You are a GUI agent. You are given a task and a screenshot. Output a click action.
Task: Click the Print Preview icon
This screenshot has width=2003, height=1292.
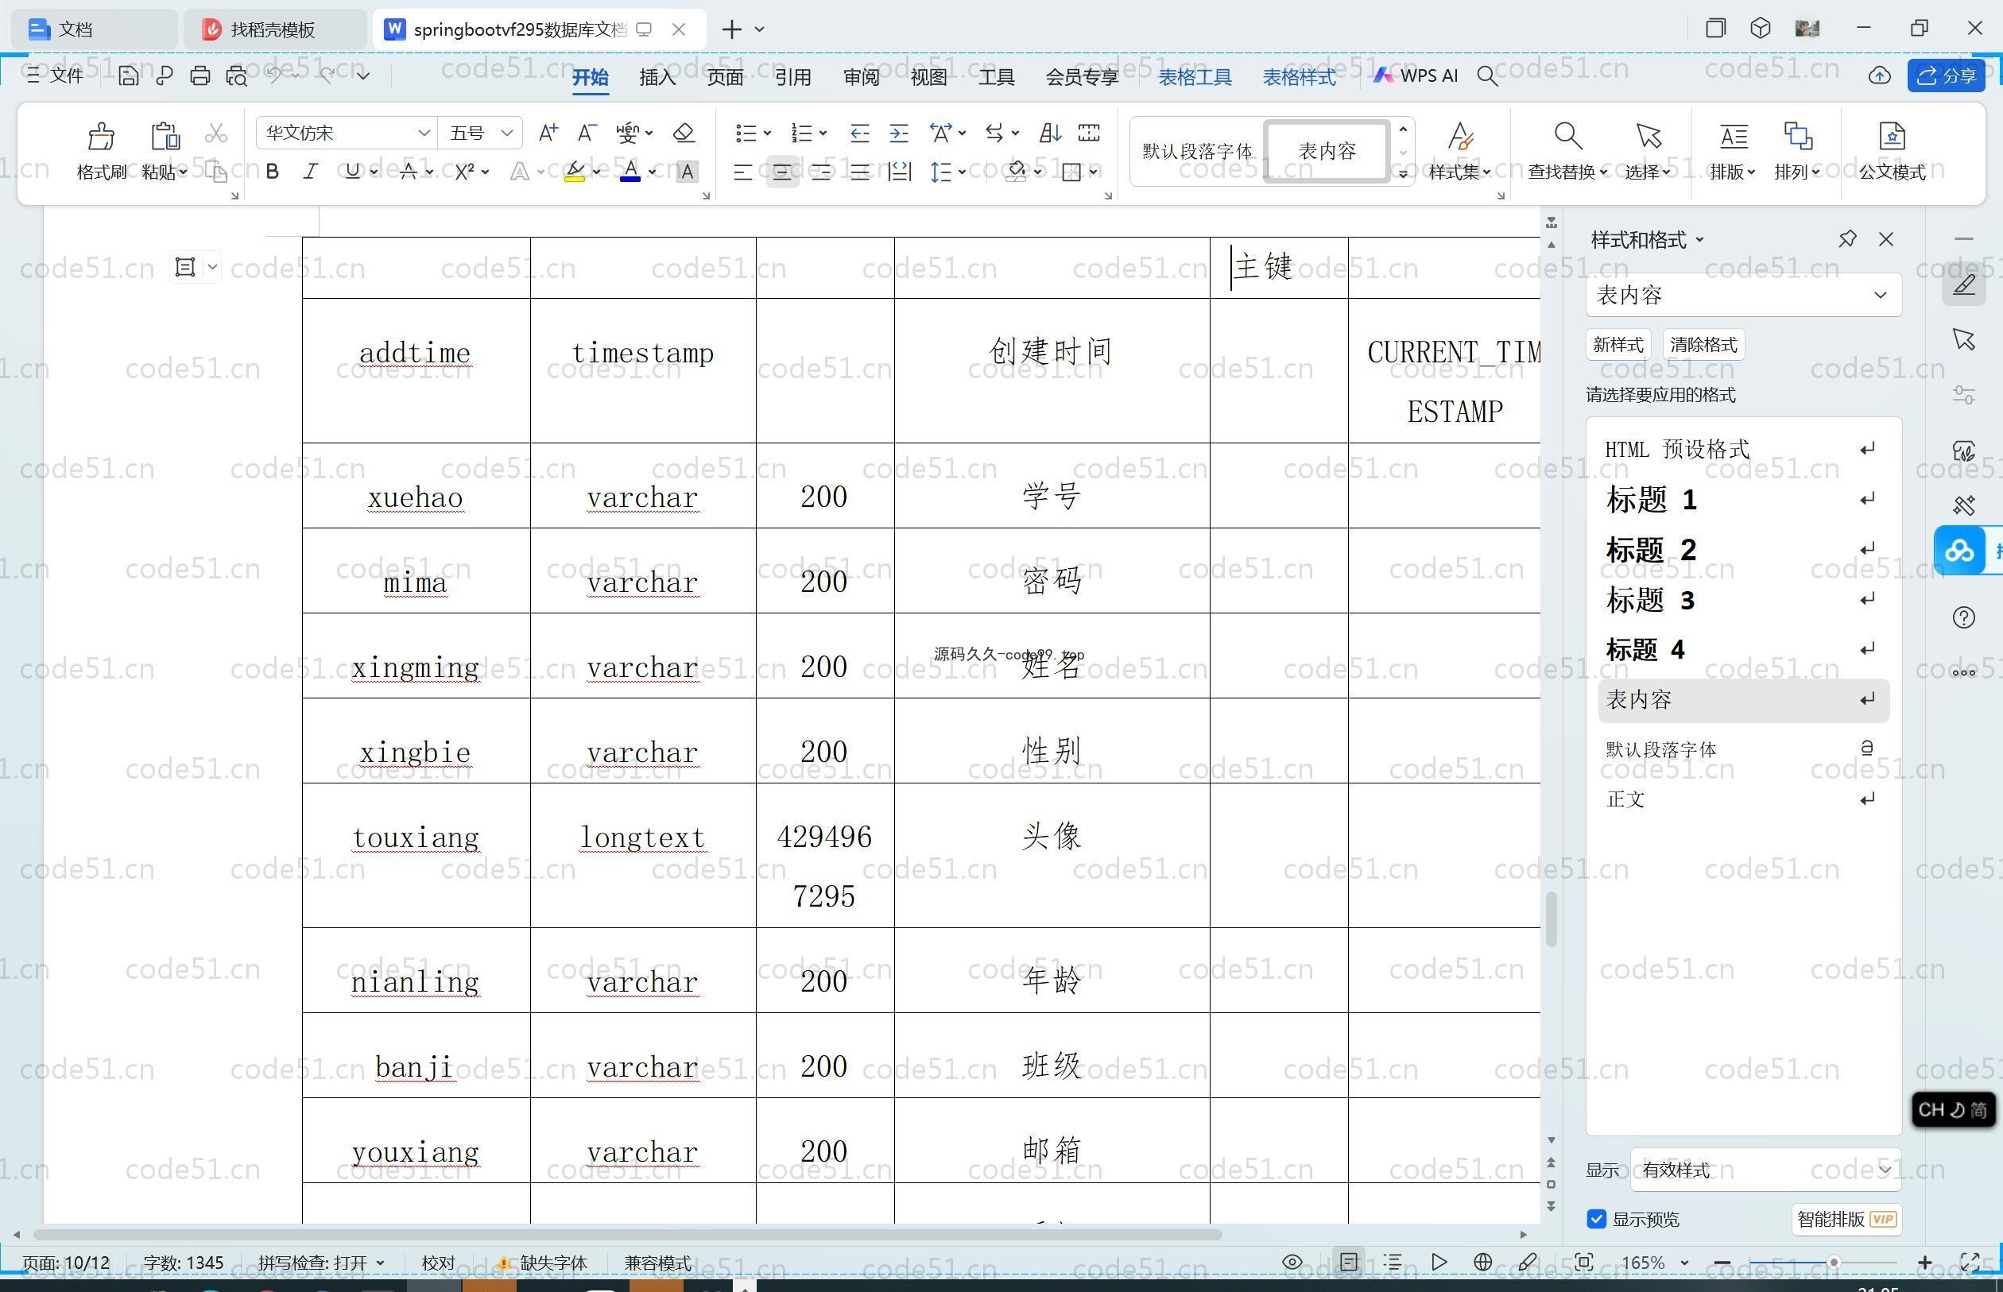237,75
